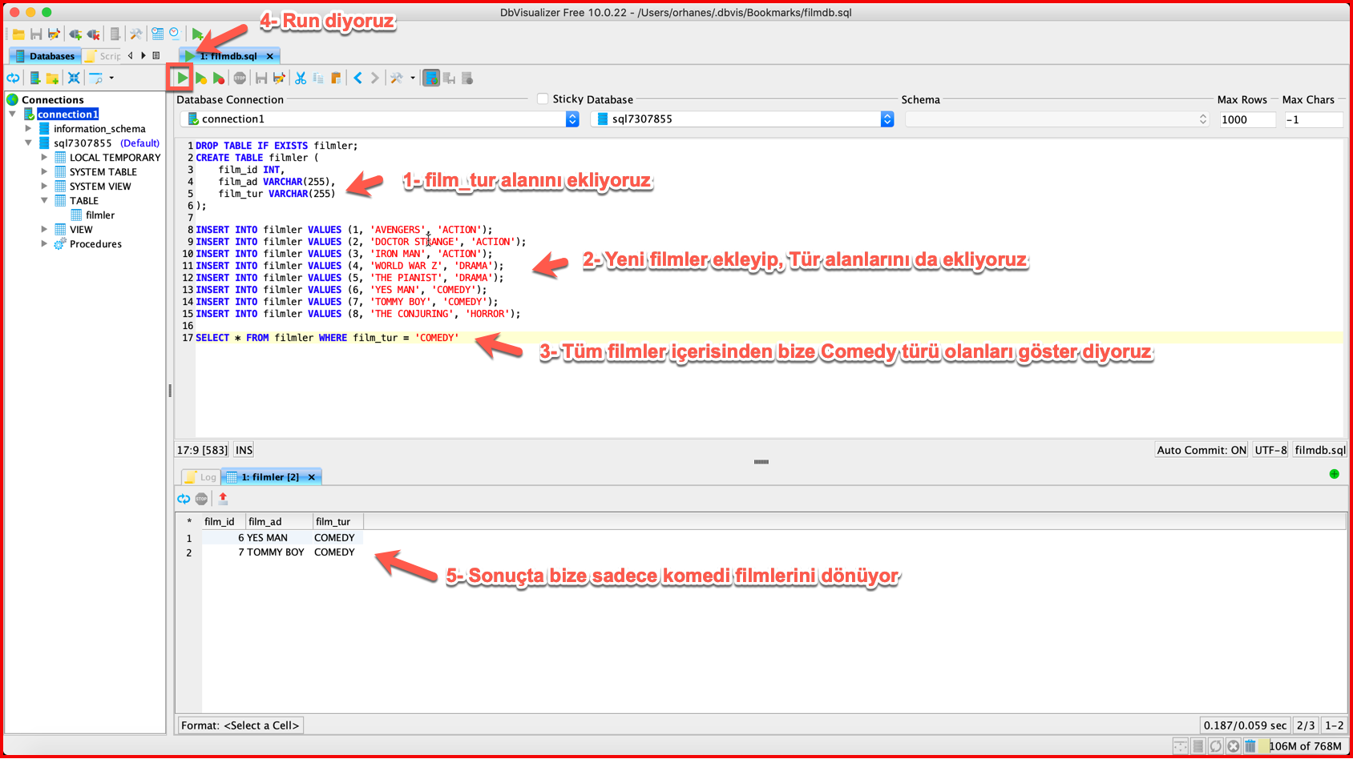The height and width of the screenshot is (759, 1353).
Task: Click the open file folder icon
Action: click(18, 34)
